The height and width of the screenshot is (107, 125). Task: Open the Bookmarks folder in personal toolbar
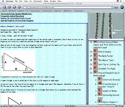tap(12, 11)
